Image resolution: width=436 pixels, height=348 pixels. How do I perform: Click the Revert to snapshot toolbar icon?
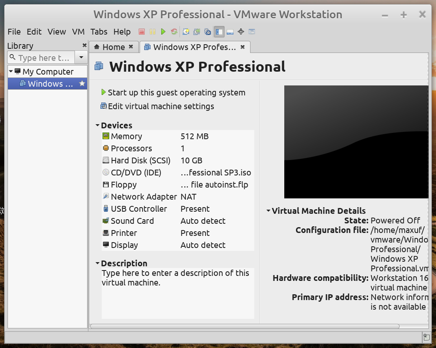[x=197, y=32]
